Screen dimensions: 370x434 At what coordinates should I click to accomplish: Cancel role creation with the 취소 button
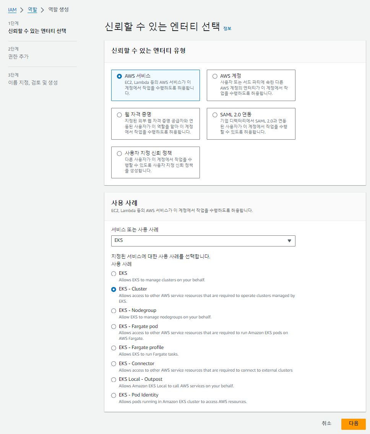coord(326,423)
